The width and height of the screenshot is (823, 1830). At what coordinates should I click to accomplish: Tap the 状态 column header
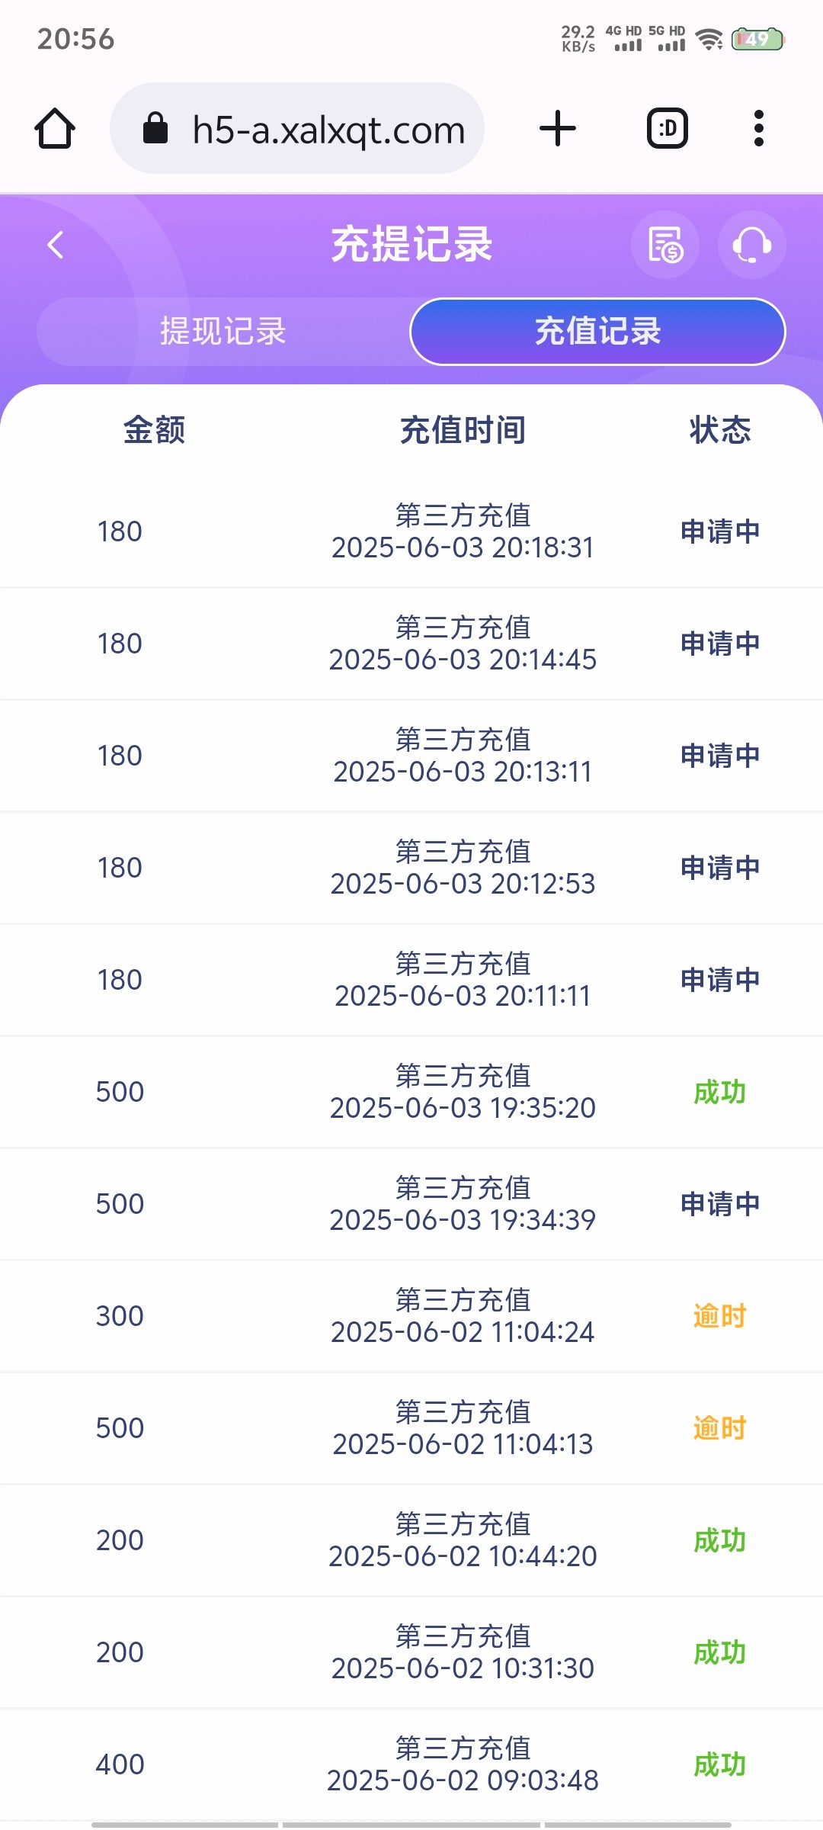coord(720,430)
